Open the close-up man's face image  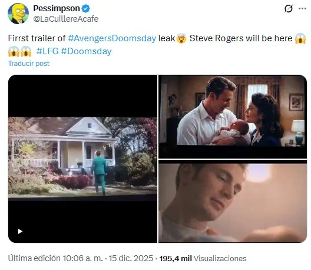[x=233, y=201]
